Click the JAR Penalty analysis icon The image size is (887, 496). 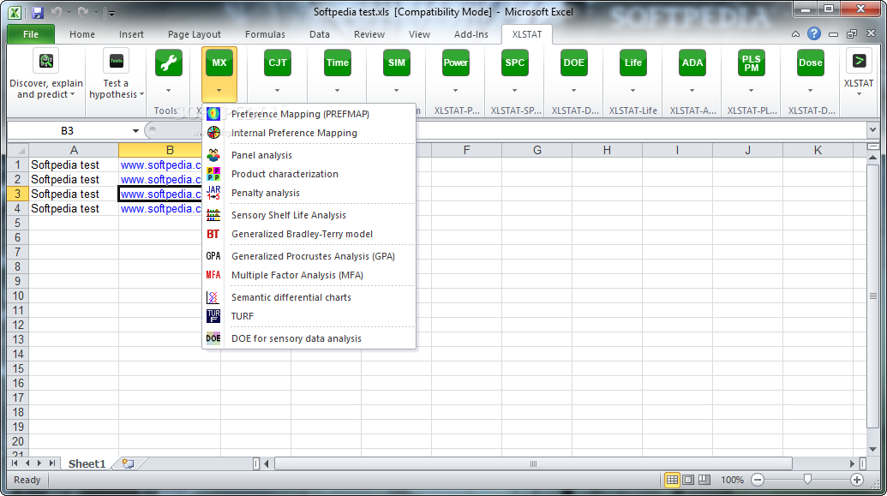tap(213, 193)
